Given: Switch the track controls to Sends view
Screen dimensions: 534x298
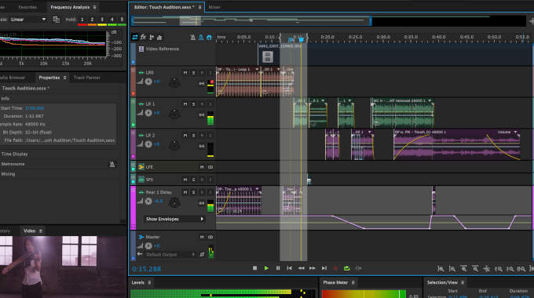Looking at the screenshot, I should tap(152, 37).
